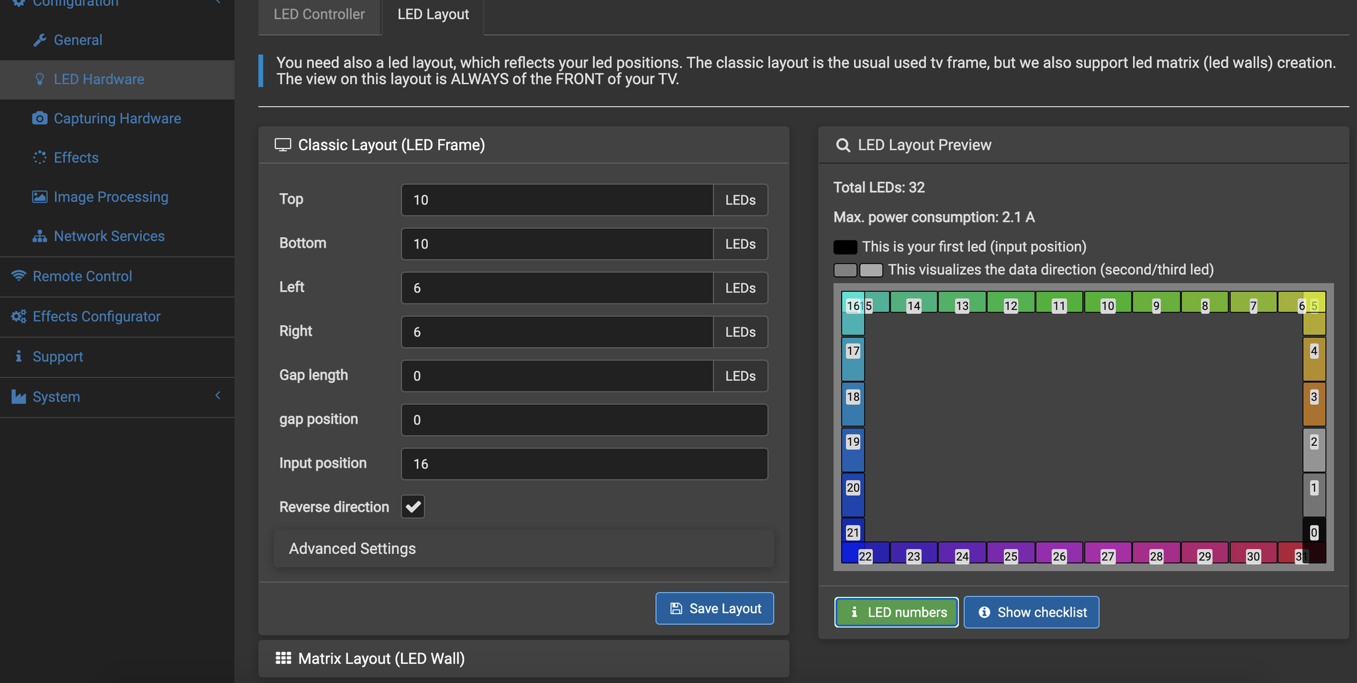1357x683 pixels.
Task: Click the grid icon beside Matrix Layout
Action: coord(283,658)
